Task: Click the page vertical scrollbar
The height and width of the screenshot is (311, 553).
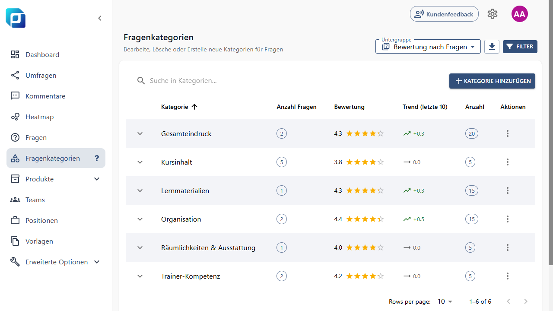Action: [x=551, y=132]
